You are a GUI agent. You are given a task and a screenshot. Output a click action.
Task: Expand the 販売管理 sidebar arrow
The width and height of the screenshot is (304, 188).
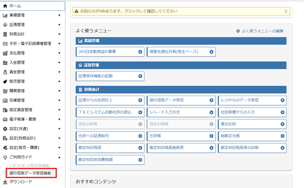(x=59, y=81)
